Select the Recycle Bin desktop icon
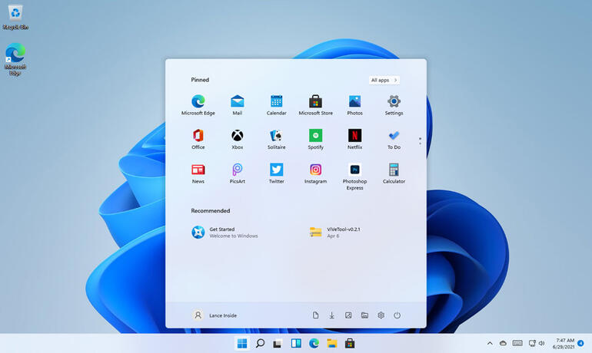 pyautogui.click(x=15, y=17)
